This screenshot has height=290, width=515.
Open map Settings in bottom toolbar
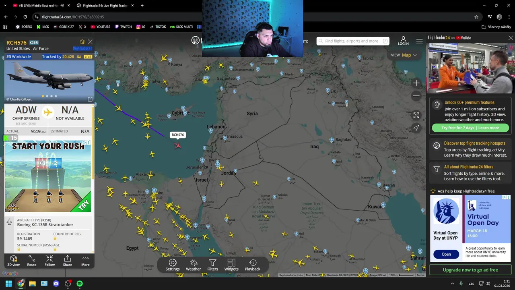click(173, 265)
